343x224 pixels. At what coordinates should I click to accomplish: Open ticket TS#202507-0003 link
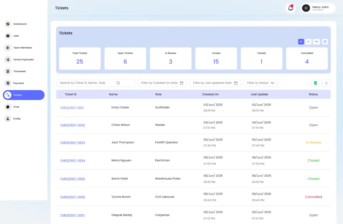pyautogui.click(x=72, y=143)
